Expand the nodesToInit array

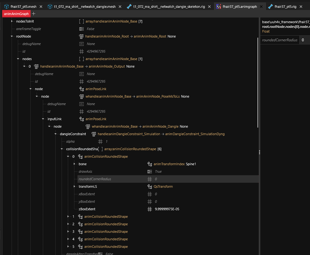(12, 21)
